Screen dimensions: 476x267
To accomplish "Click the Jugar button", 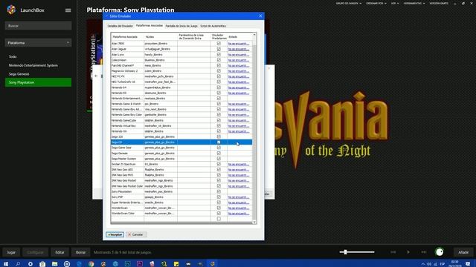I will tap(11, 252).
